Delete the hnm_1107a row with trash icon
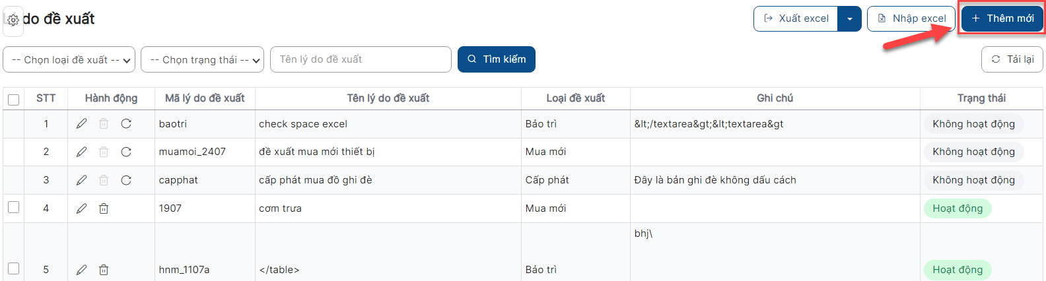The image size is (1046, 281). (x=104, y=270)
